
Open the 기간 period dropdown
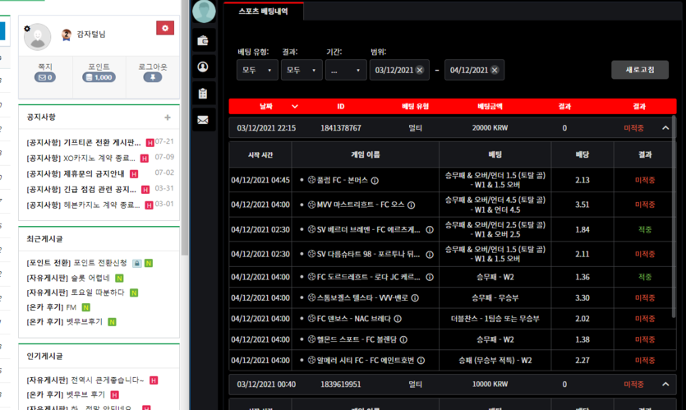pyautogui.click(x=346, y=70)
